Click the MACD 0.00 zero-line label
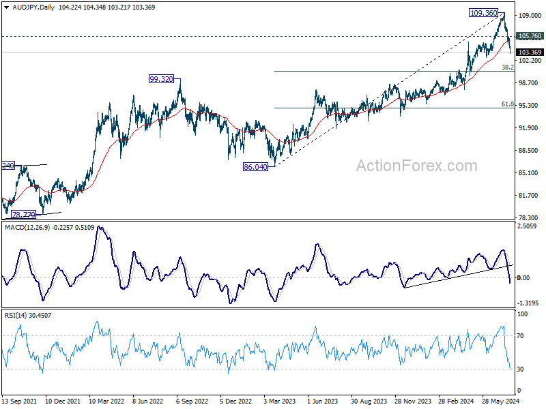546x409 pixels. pyautogui.click(x=523, y=278)
